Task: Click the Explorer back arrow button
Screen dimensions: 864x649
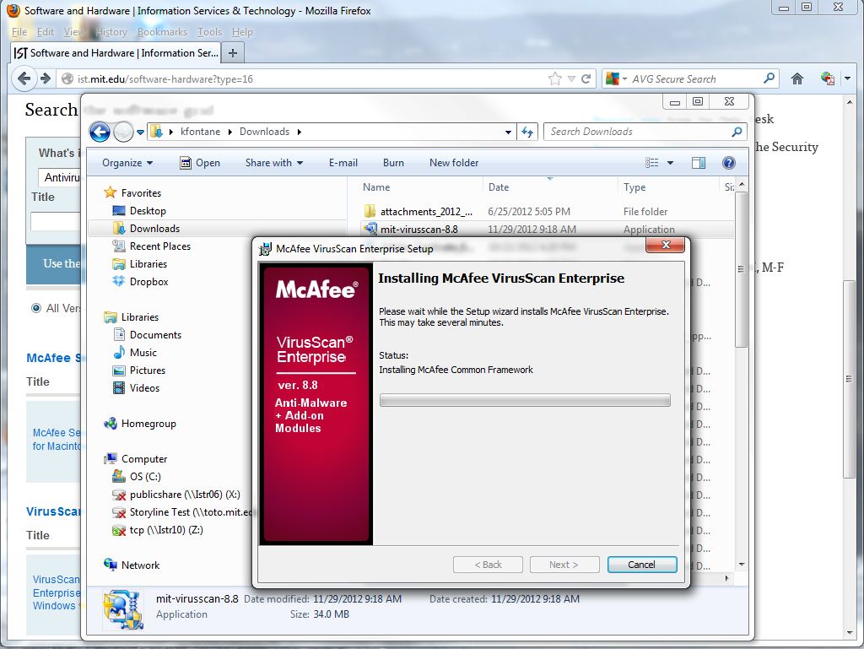Action: 100,132
